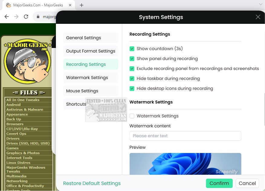Click the browser forward arrow

click(x=16, y=17)
